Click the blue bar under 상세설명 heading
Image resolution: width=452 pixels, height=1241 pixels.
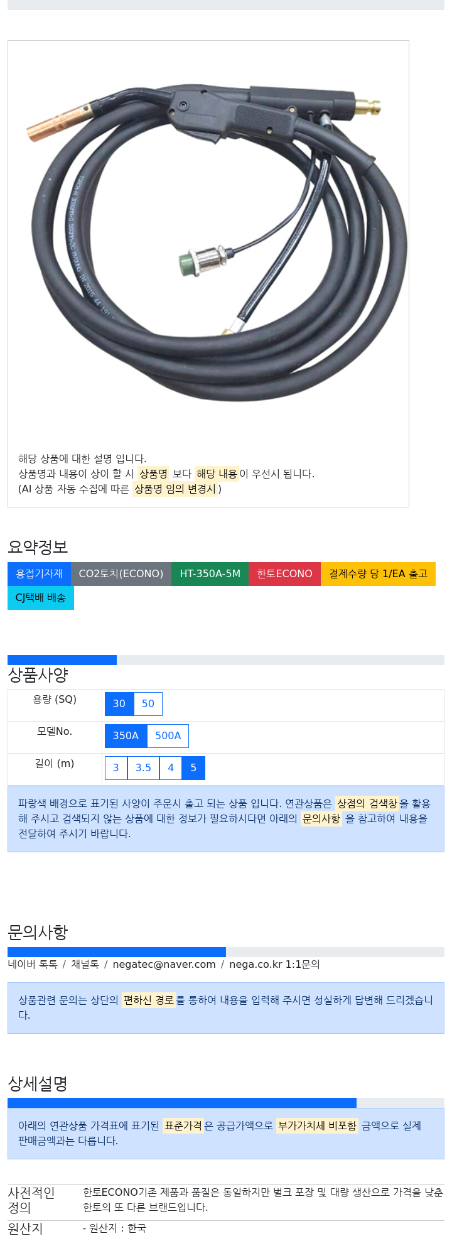click(182, 1103)
